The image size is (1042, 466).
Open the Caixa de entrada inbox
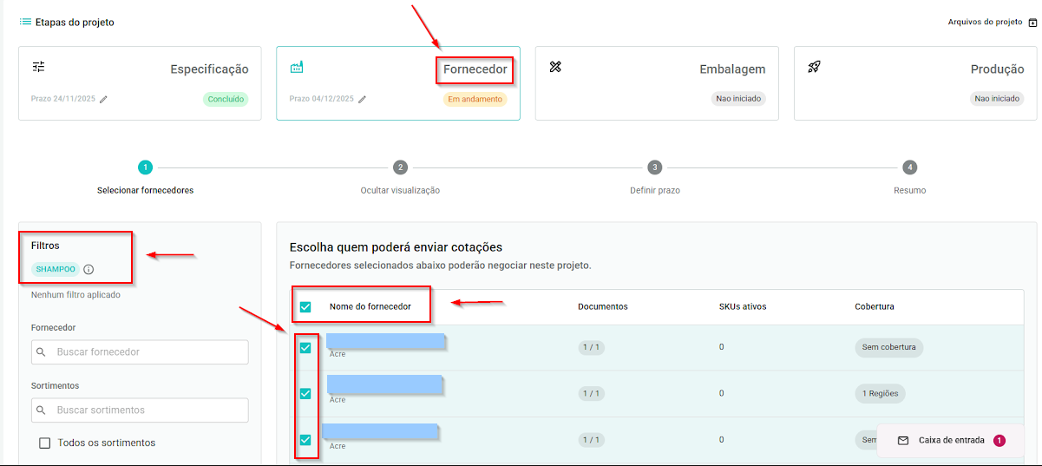(x=951, y=440)
